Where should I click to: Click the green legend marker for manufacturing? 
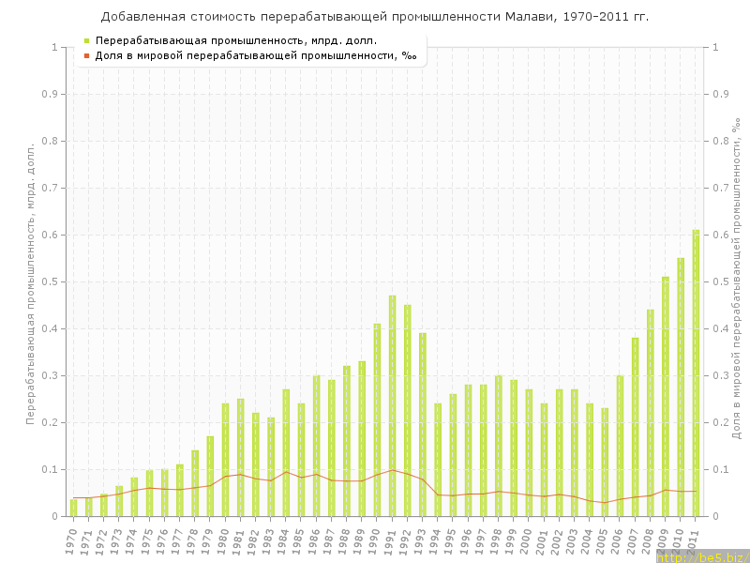[x=86, y=41]
